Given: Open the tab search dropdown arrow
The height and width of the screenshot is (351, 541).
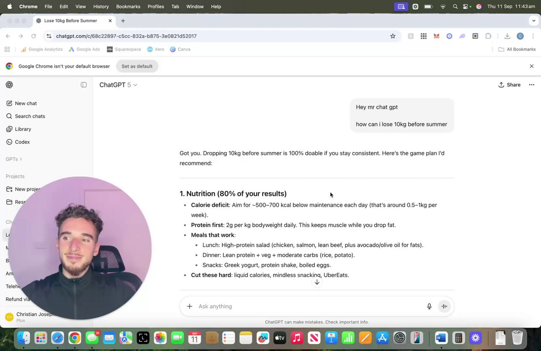Looking at the screenshot, I should tap(533, 21).
